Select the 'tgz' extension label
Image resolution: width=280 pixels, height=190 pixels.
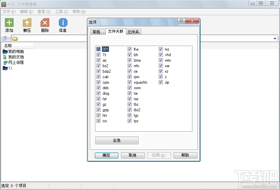pos(136,115)
